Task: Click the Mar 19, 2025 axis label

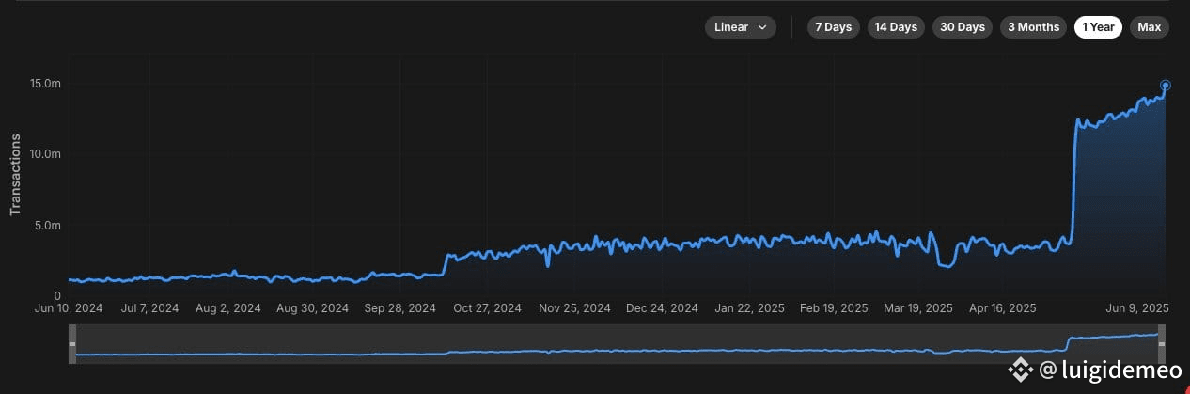Action: pos(918,307)
